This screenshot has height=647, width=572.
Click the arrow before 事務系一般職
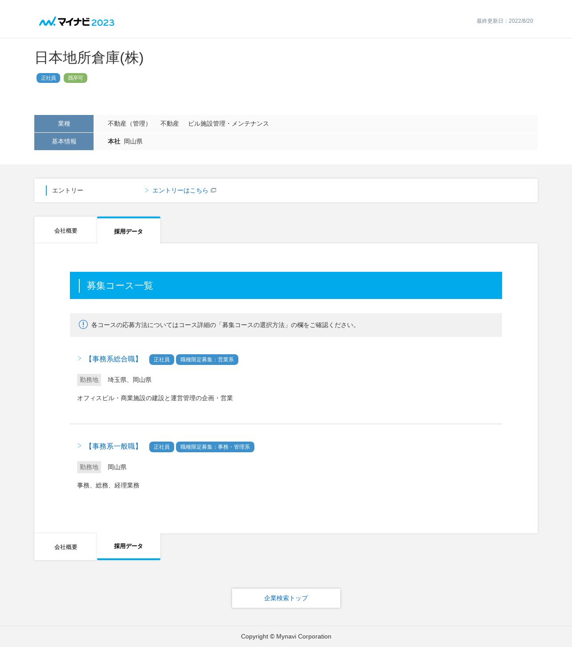pyautogui.click(x=80, y=446)
